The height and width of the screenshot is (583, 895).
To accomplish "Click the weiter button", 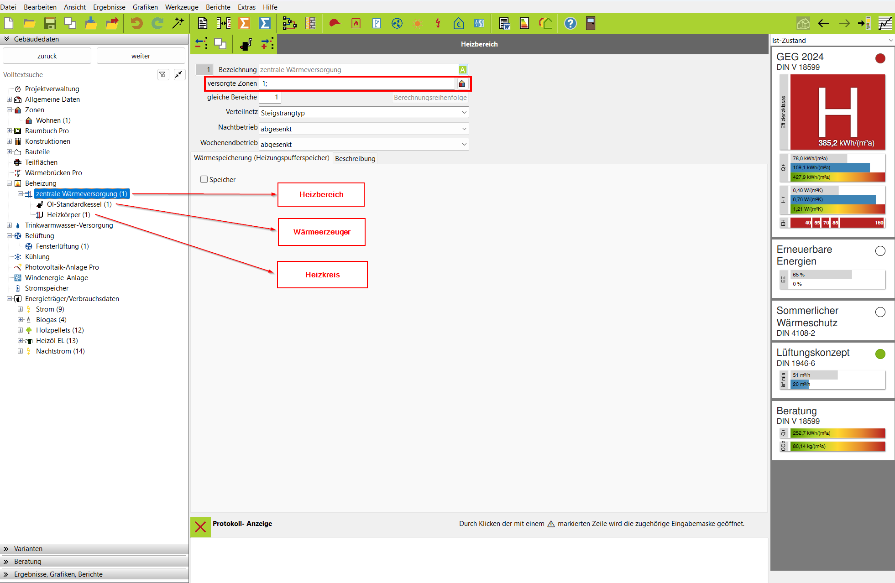I will pos(141,56).
